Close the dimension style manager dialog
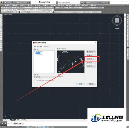The width and height of the screenshot is (129, 128). tap(95, 43)
